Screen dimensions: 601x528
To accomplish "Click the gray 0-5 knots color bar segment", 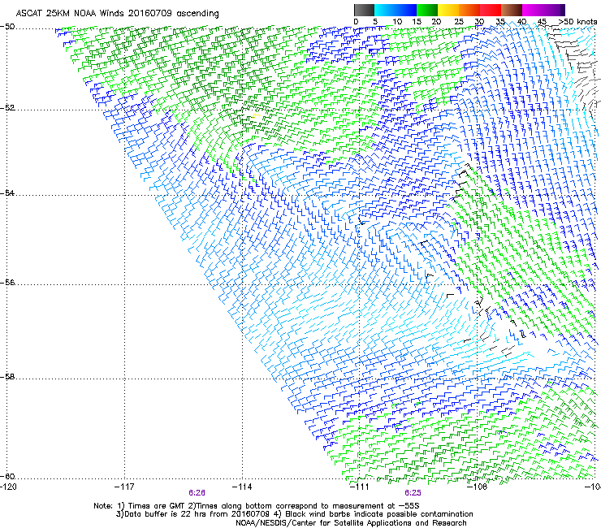I will click(364, 10).
